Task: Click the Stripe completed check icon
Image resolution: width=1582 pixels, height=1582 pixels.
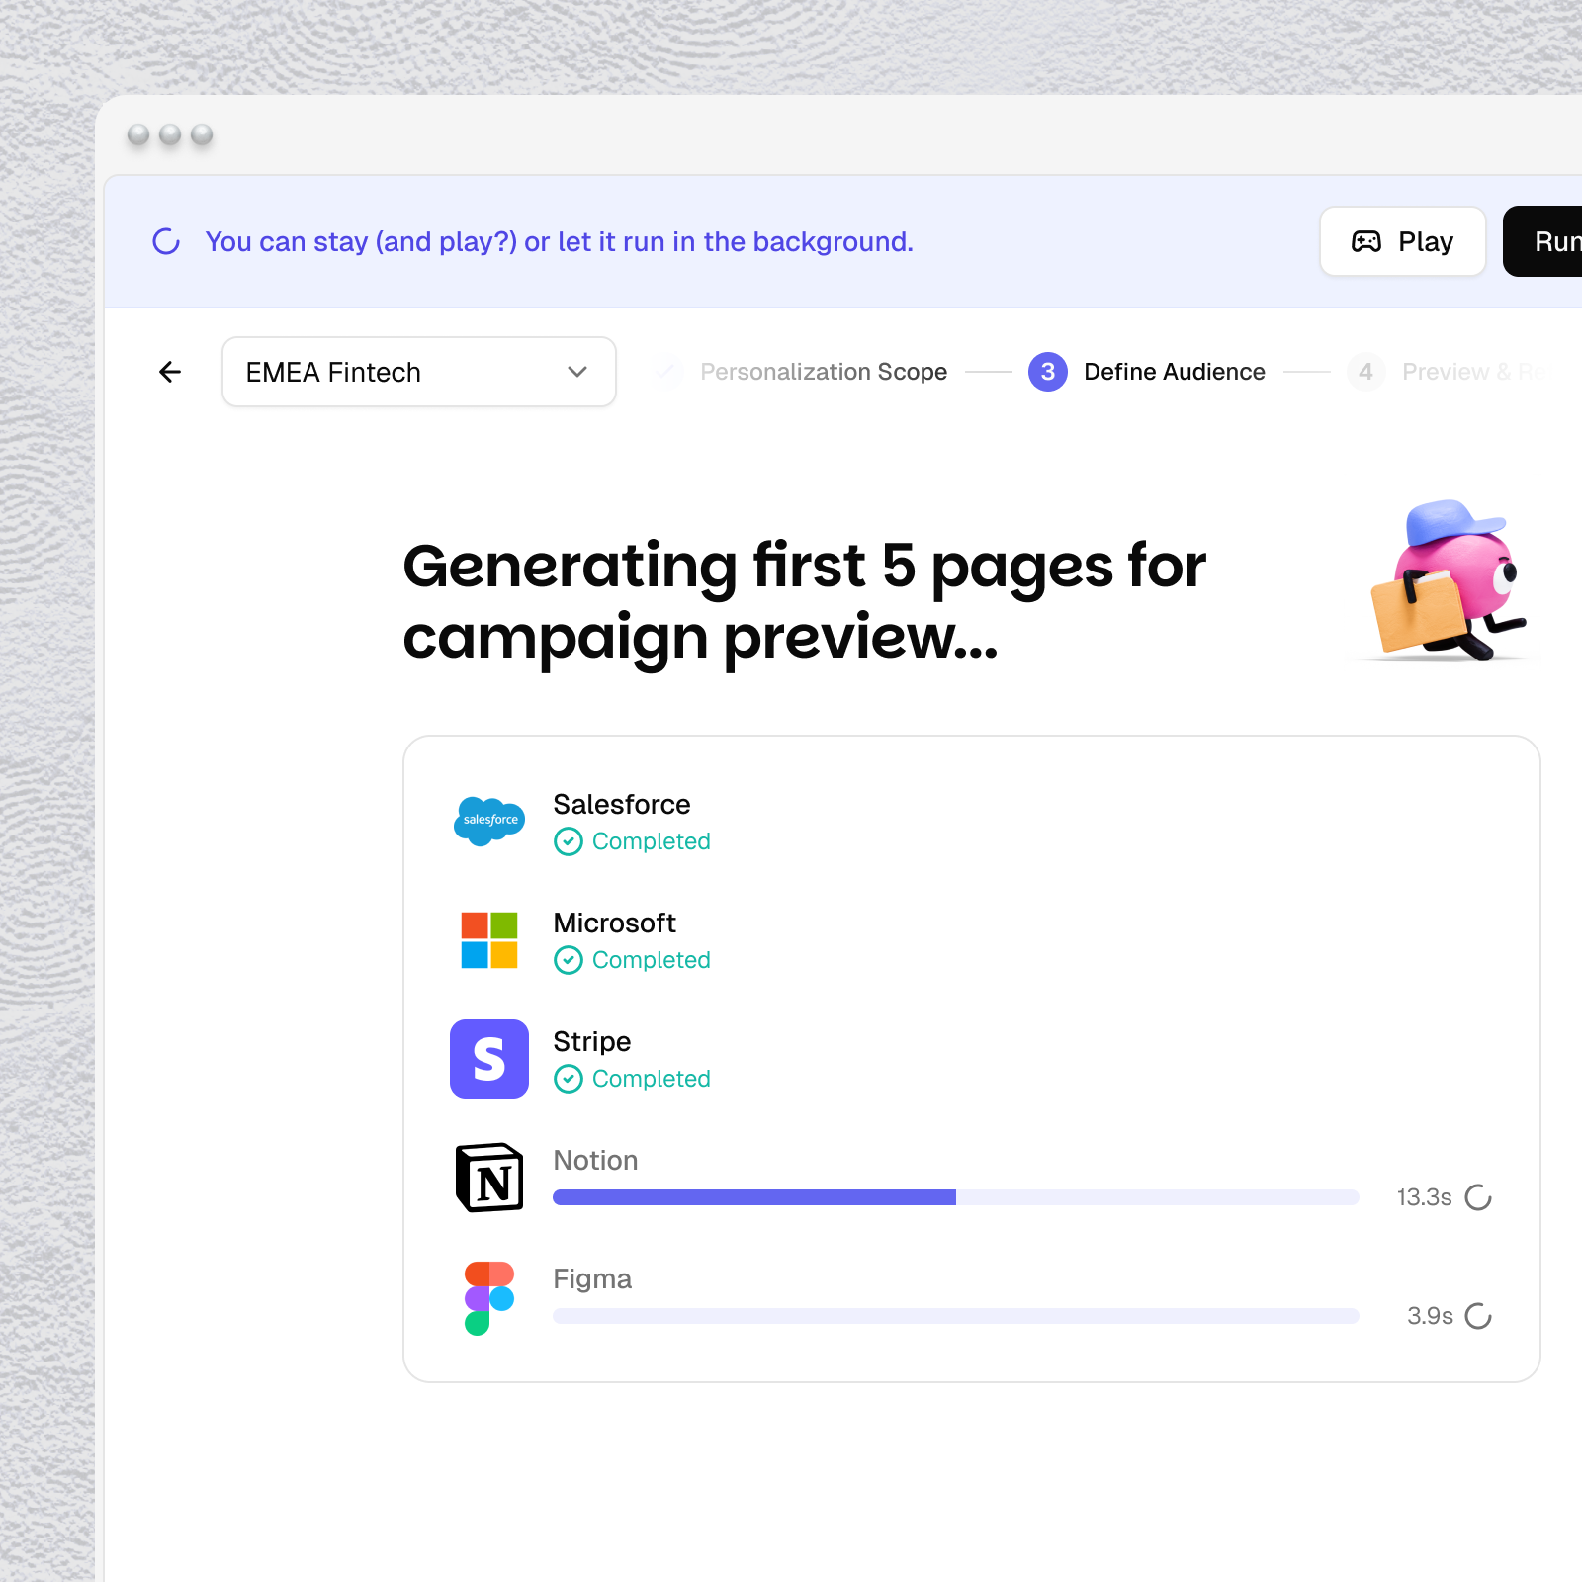Action: pyautogui.click(x=569, y=1079)
